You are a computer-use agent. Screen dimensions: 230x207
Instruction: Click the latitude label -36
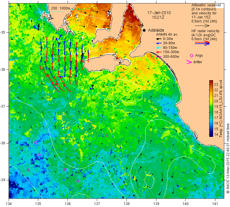[x=3, y=69]
